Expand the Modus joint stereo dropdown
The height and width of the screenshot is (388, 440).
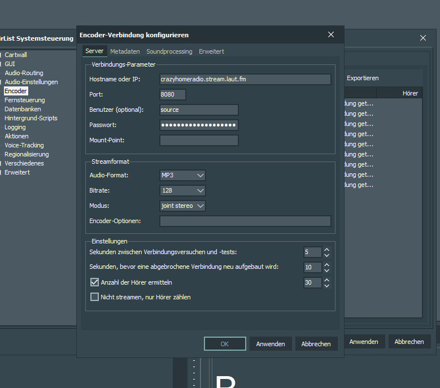point(182,206)
